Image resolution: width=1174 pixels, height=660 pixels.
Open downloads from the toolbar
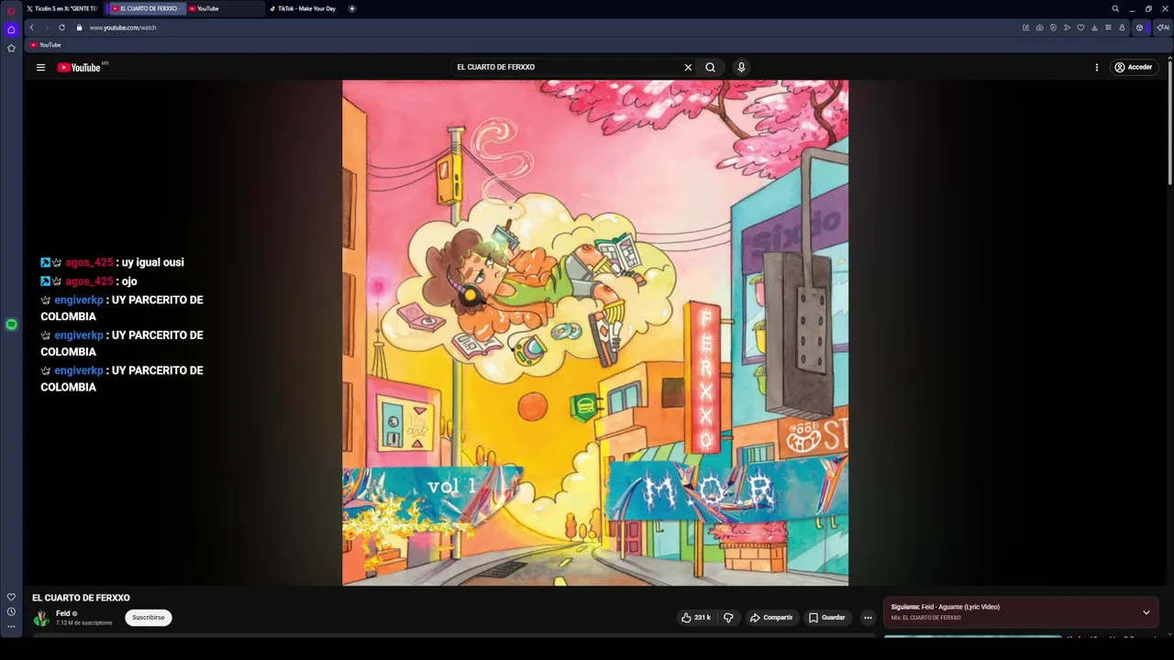[1094, 27]
